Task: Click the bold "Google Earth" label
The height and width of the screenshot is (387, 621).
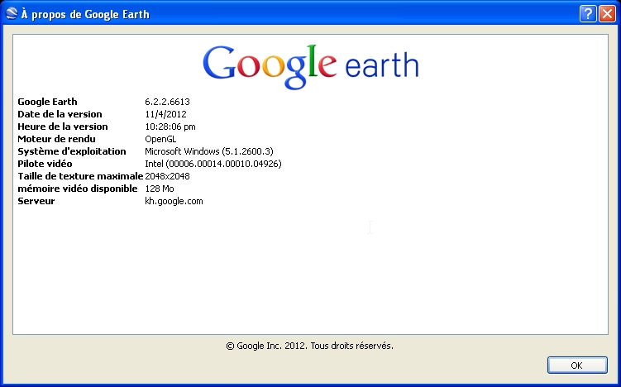Action: (x=47, y=102)
